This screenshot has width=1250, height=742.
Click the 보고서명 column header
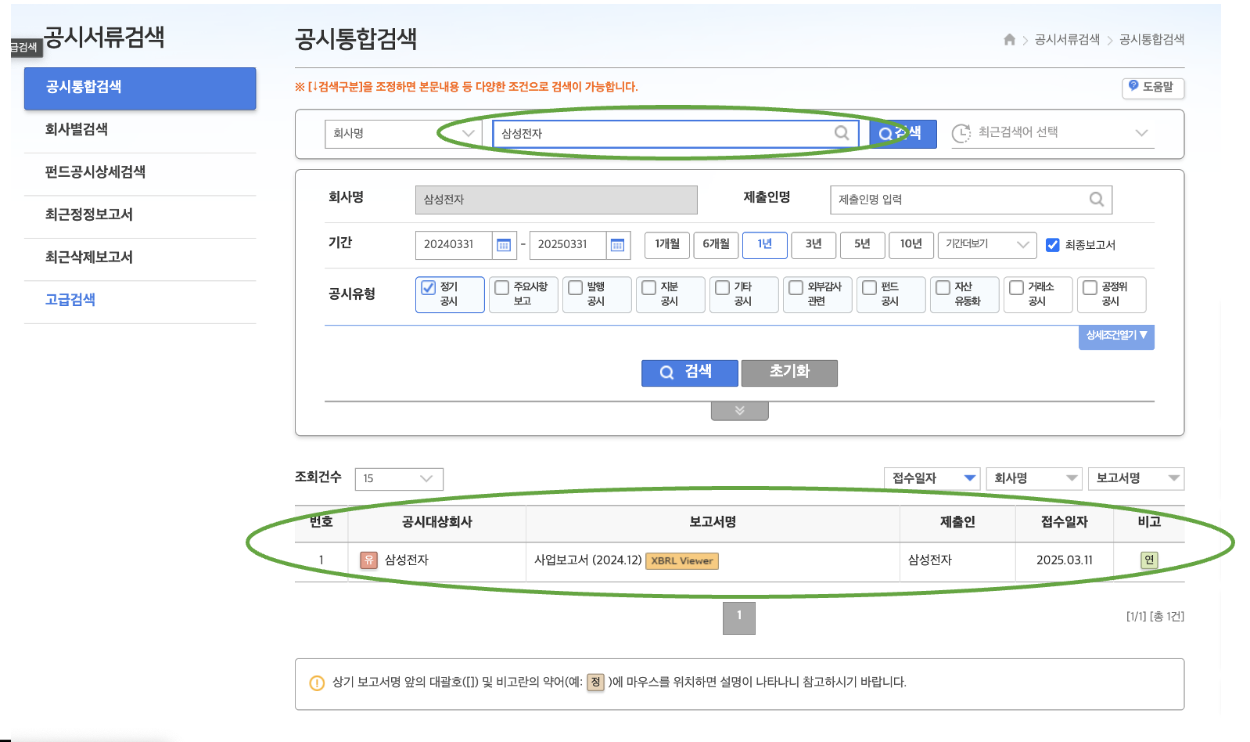(x=713, y=522)
